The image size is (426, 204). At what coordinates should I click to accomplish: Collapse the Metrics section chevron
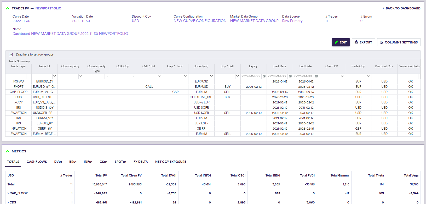tap(8, 151)
